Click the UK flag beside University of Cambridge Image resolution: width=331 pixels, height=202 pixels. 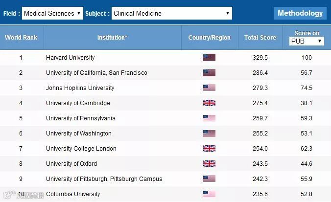(209, 103)
